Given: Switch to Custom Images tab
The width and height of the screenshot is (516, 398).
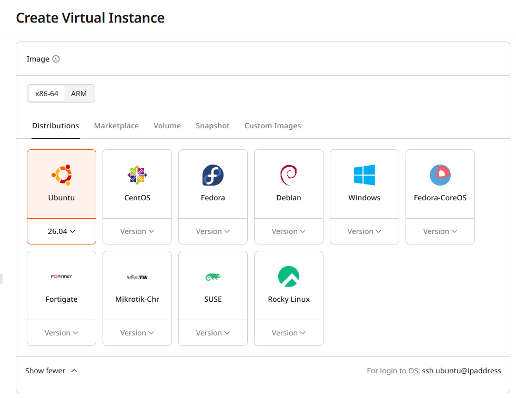Looking at the screenshot, I should tap(272, 126).
